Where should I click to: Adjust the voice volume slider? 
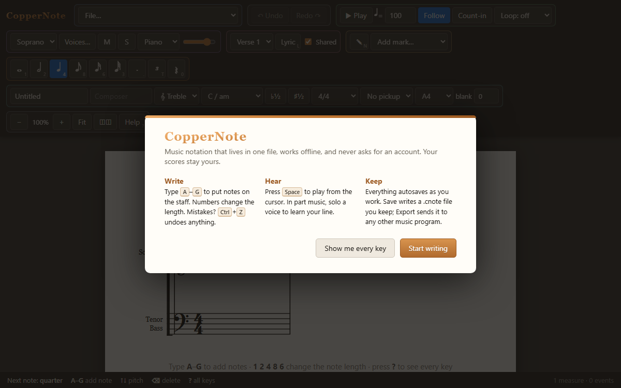(x=199, y=42)
